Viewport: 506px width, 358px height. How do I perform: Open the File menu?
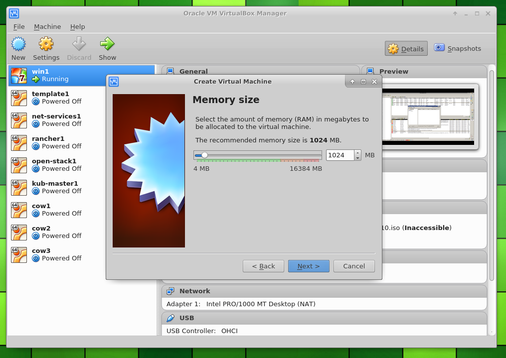[19, 27]
